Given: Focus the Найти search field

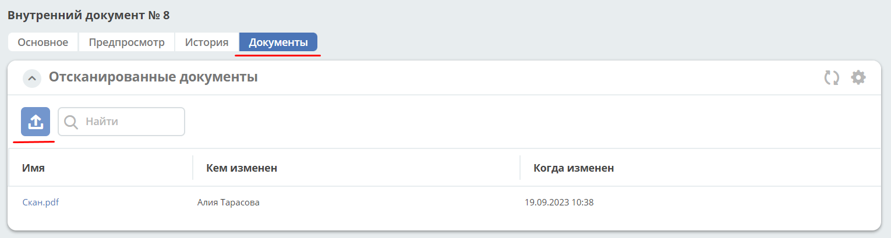Looking at the screenshot, I should [122, 122].
